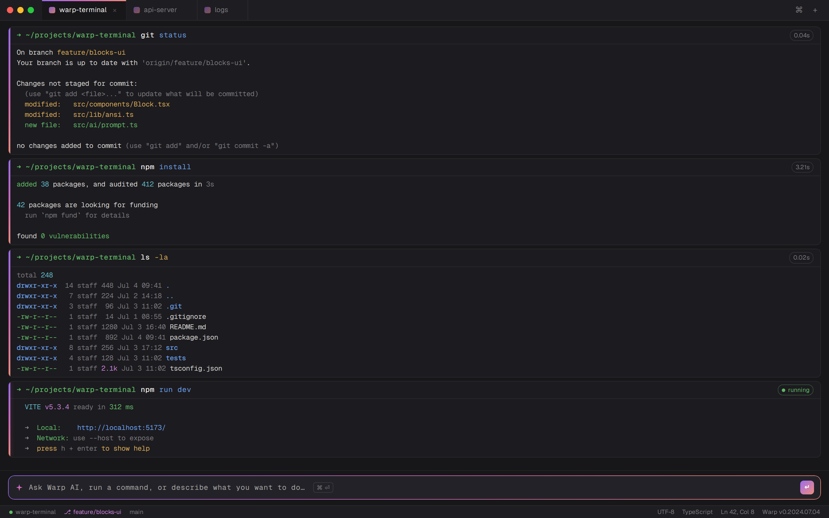The image size is (829, 518).
Task: Click Ln 42, Col 8 indicator
Action: (x=737, y=512)
